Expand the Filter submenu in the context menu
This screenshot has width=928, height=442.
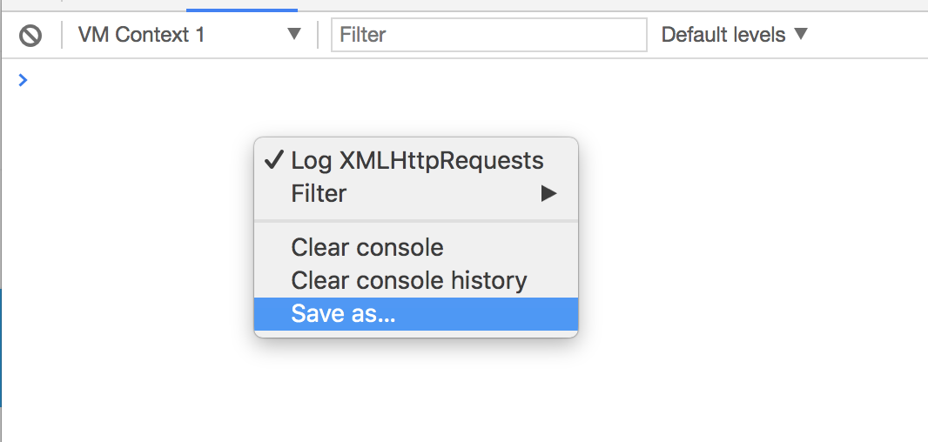pos(416,193)
